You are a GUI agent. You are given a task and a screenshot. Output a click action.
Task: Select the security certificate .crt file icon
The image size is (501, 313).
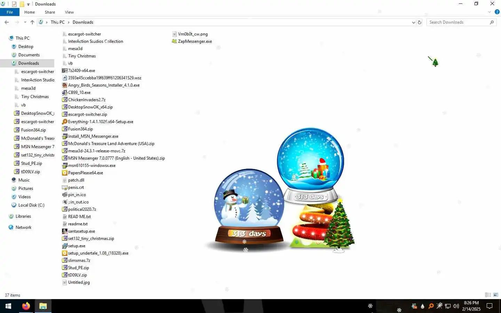pos(64,187)
